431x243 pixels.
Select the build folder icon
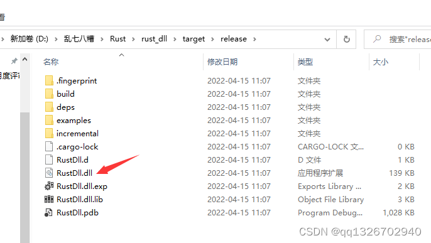click(49, 94)
